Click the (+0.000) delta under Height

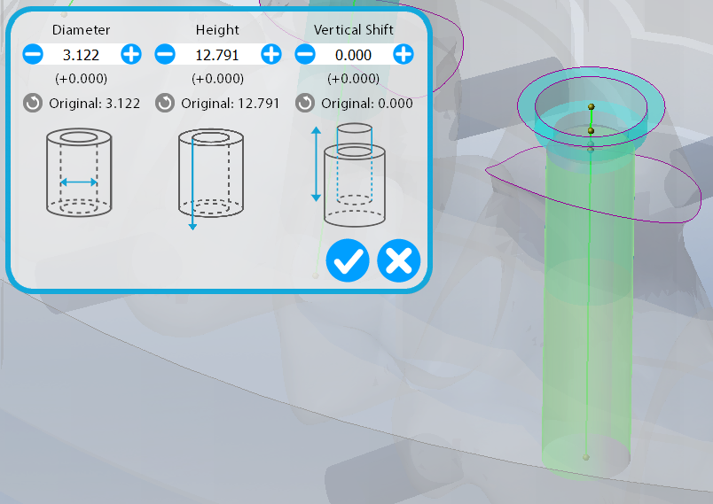(217, 79)
